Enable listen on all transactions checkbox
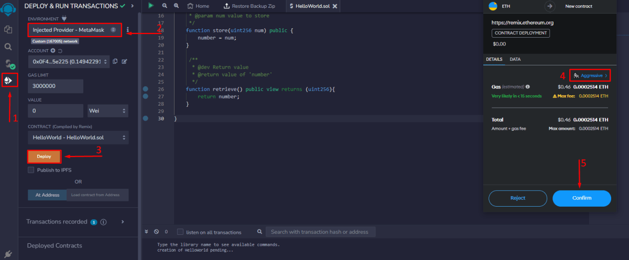The width and height of the screenshot is (629, 260). tap(180, 232)
